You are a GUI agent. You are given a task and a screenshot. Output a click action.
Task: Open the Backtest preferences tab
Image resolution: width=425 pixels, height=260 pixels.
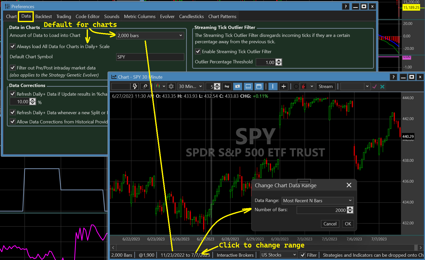43,17
